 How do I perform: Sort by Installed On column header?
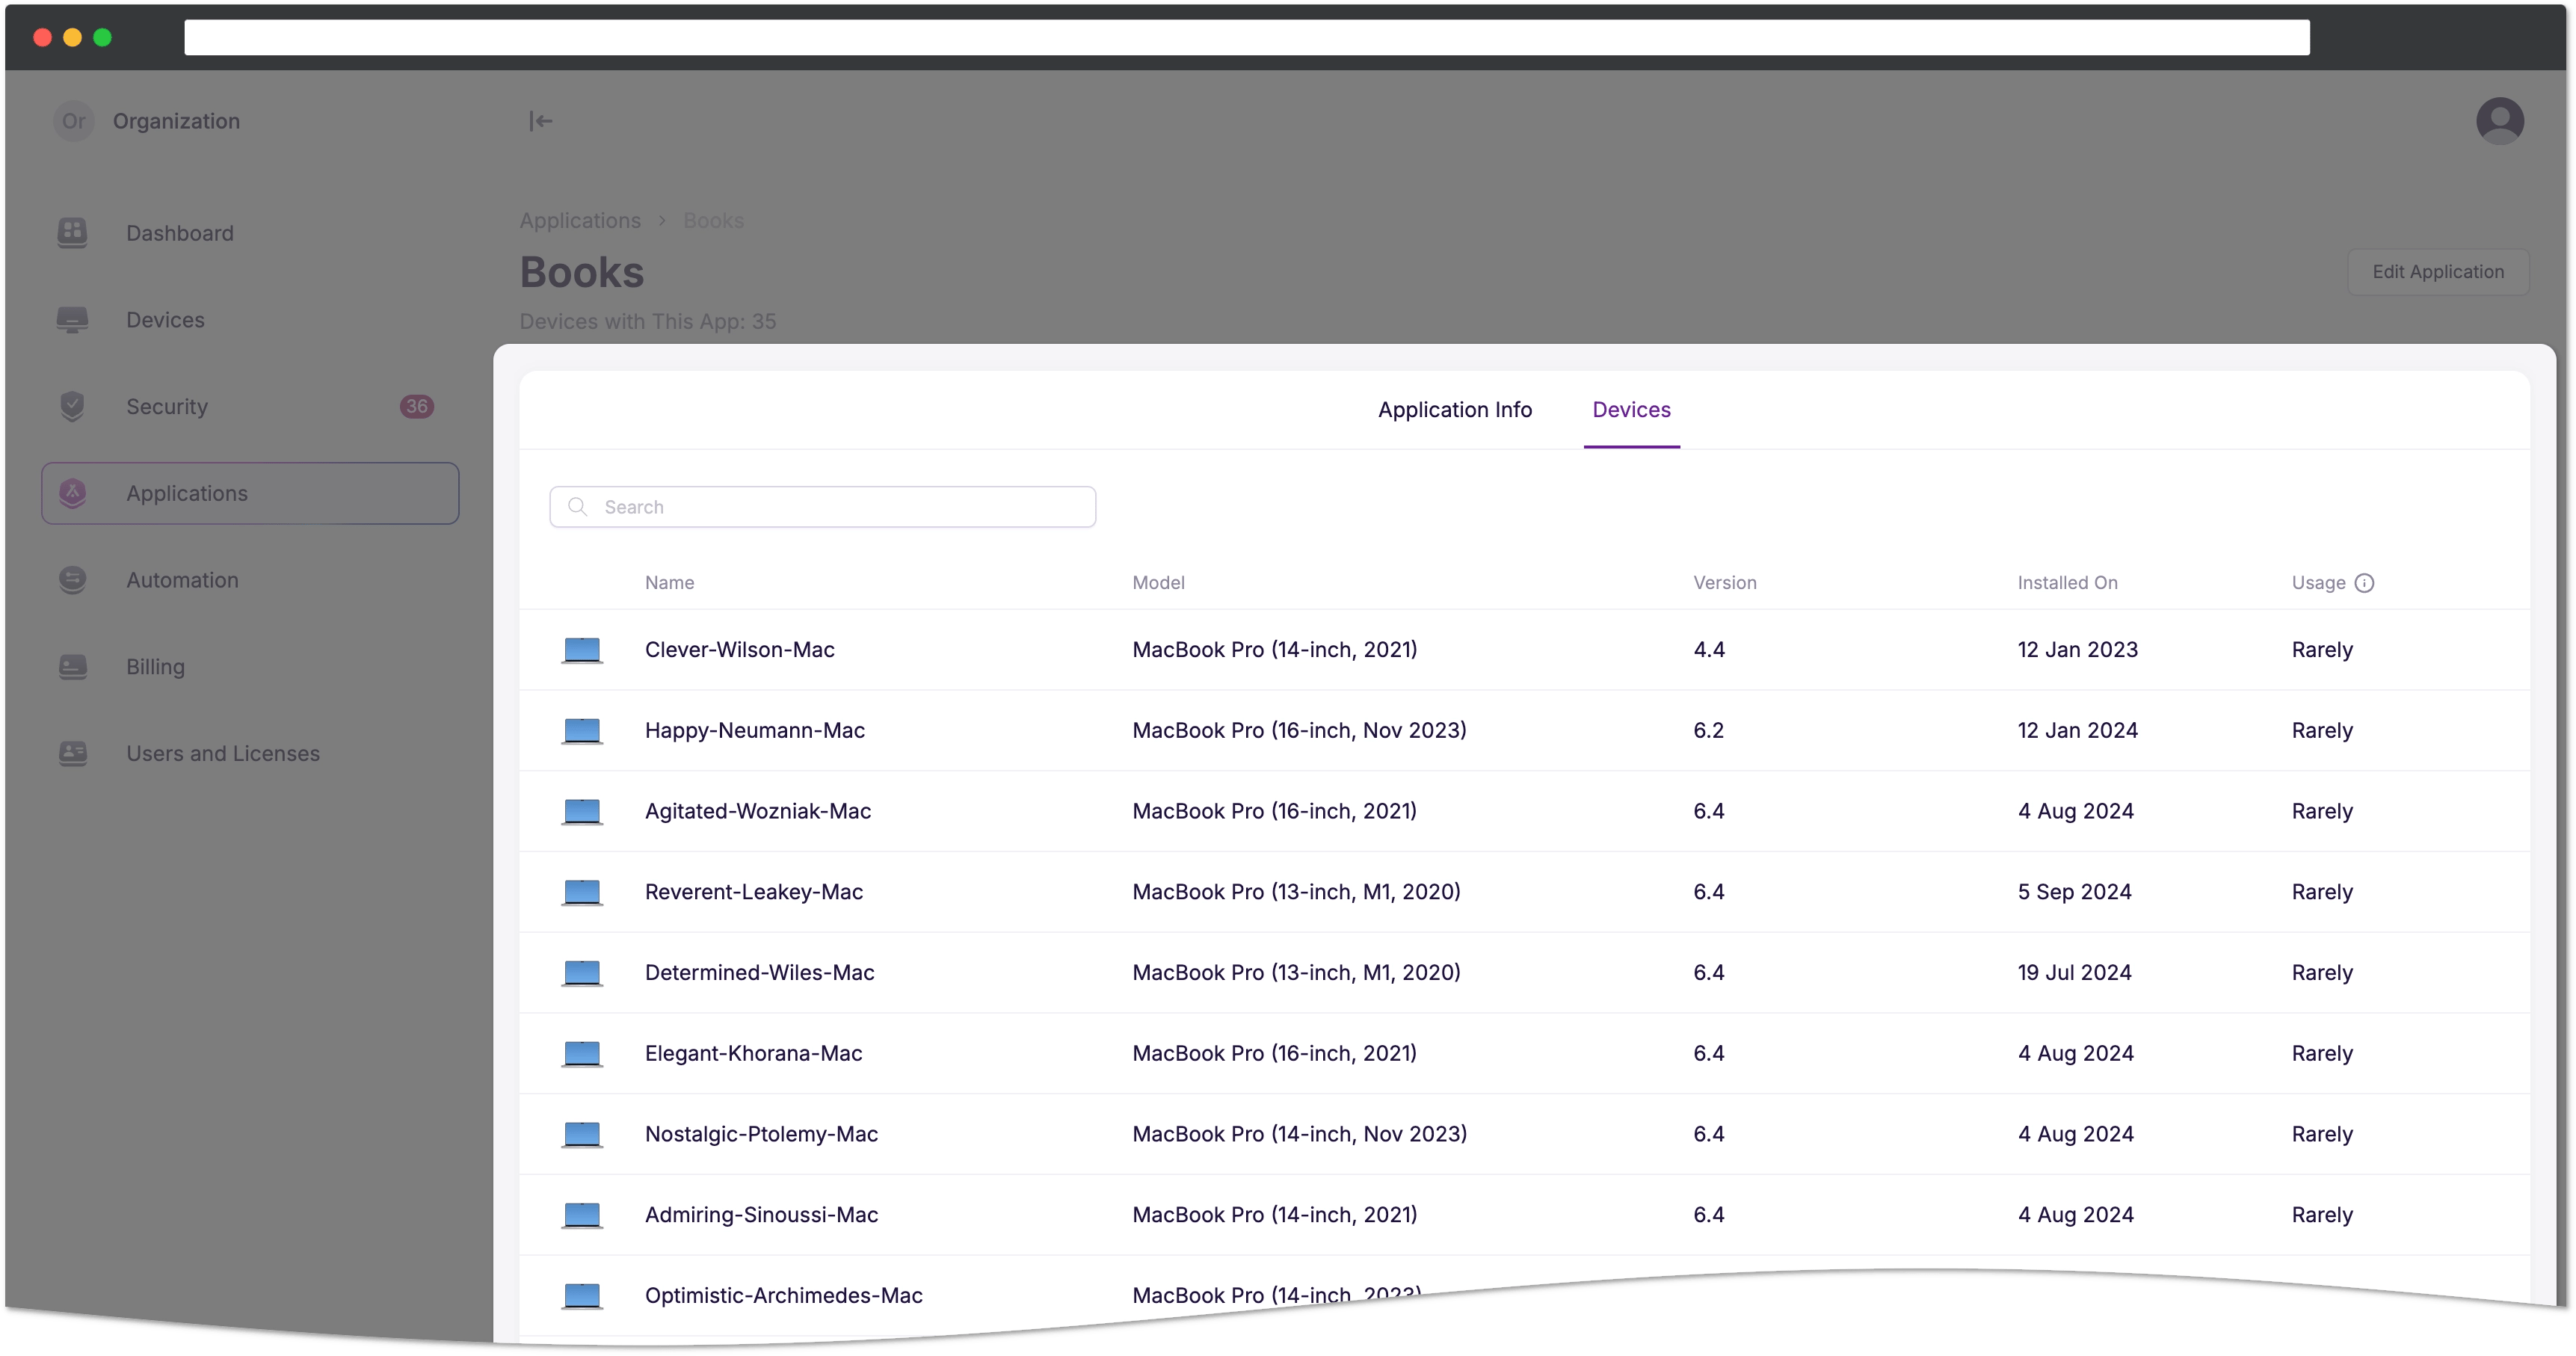click(2067, 583)
